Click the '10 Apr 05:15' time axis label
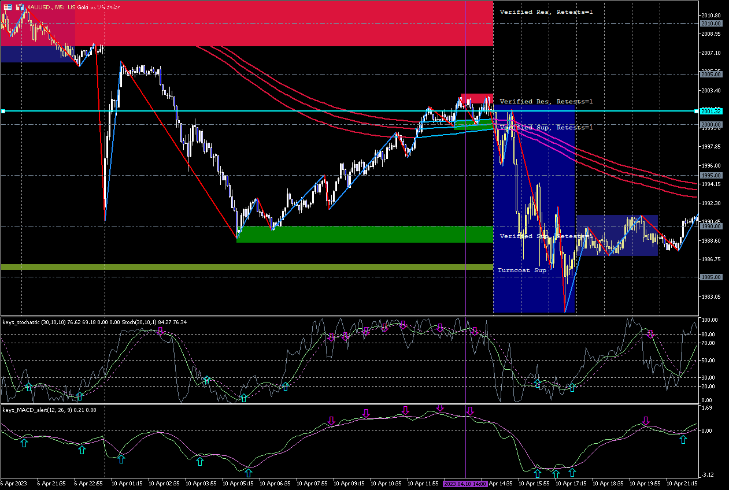The width and height of the screenshot is (729, 490). pos(238,483)
